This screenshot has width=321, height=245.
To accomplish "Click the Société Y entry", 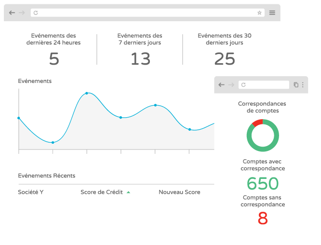I will tap(31, 192).
